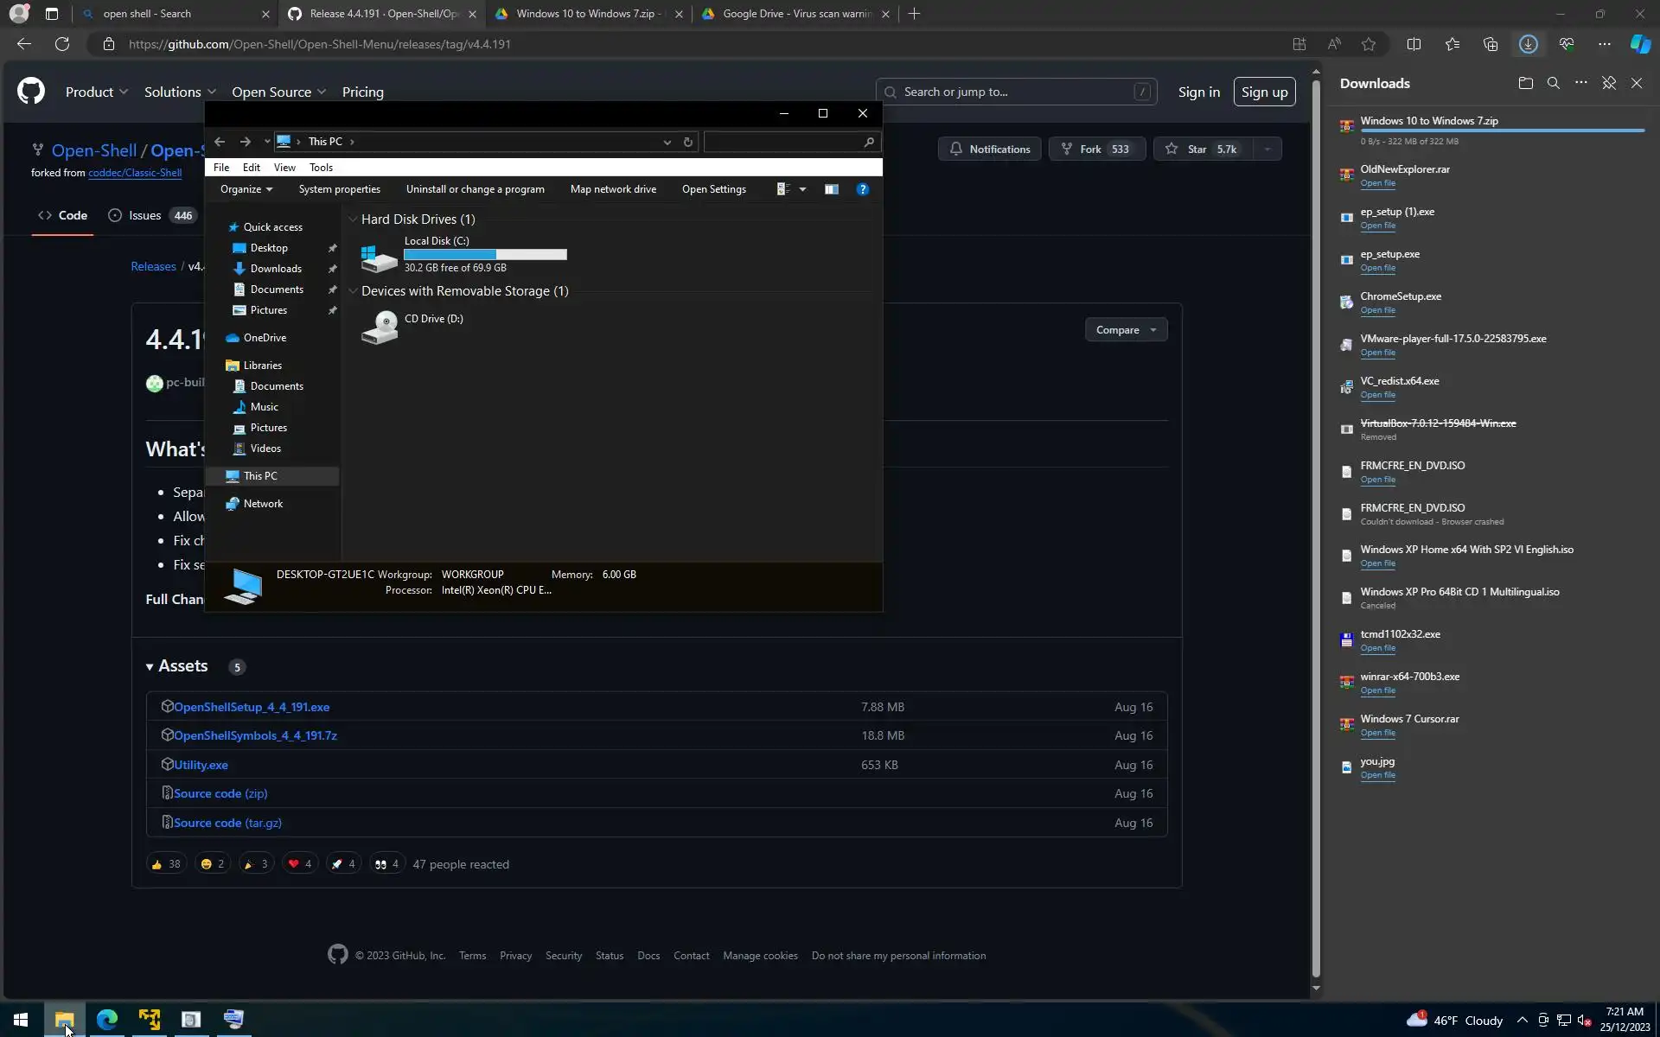
Task: Click the search icon in the Downloads panel
Action: click(x=1553, y=83)
